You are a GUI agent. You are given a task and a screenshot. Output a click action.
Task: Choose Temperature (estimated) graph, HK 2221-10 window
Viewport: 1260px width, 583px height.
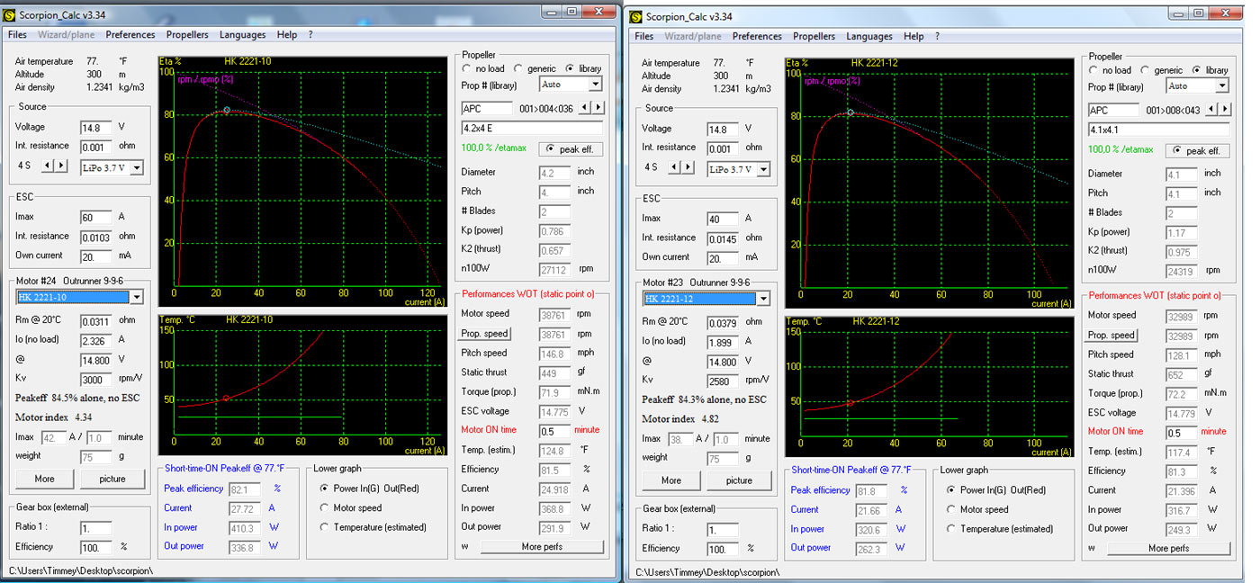[326, 527]
